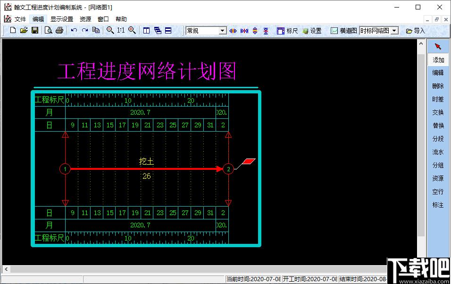Reset zoom to 1:1
This screenshot has height=284, width=451.
[121, 31]
